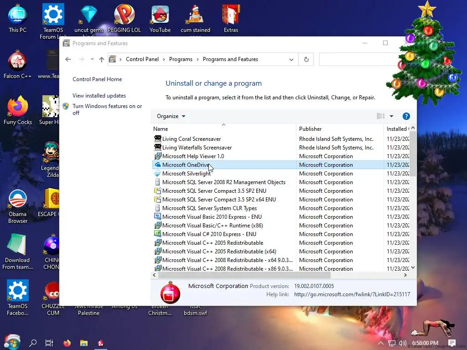Launch Firefox from the taskbar

pos(67,343)
